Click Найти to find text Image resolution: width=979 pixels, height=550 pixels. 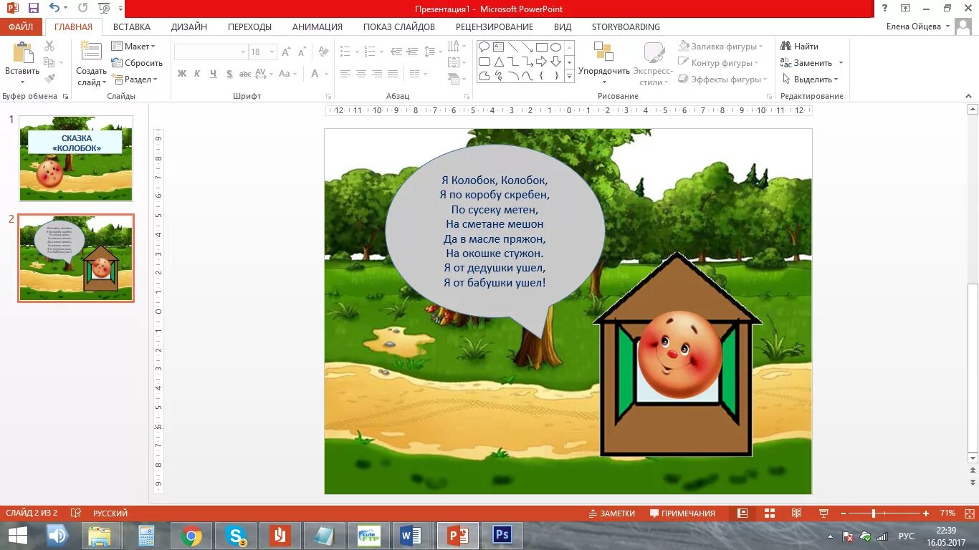[800, 47]
